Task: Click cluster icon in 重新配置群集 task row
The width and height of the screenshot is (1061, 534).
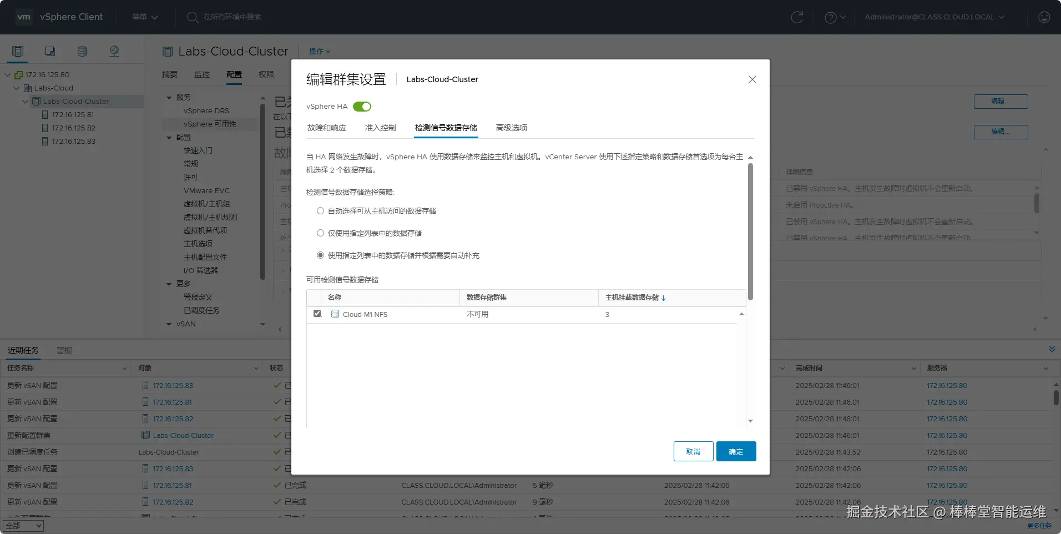Action: (146, 435)
